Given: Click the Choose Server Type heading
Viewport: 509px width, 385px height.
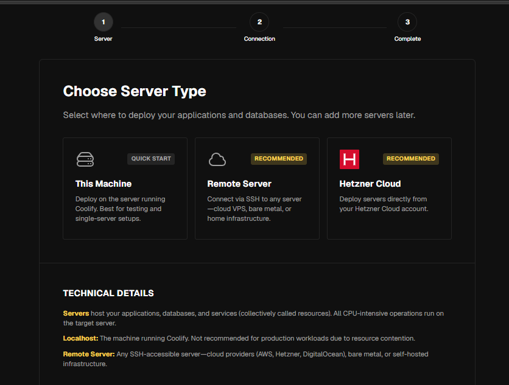Looking at the screenshot, I should [135, 91].
